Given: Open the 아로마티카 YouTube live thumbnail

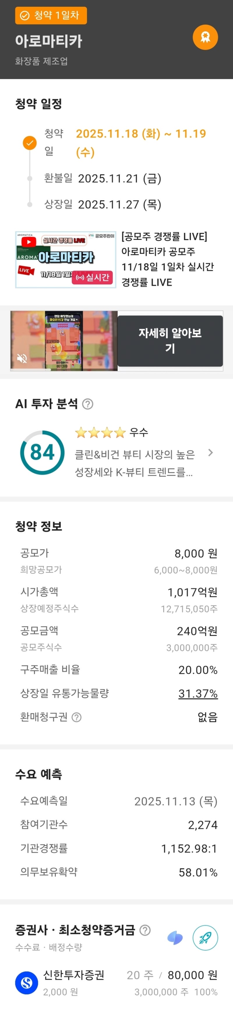Looking at the screenshot, I should [66, 259].
